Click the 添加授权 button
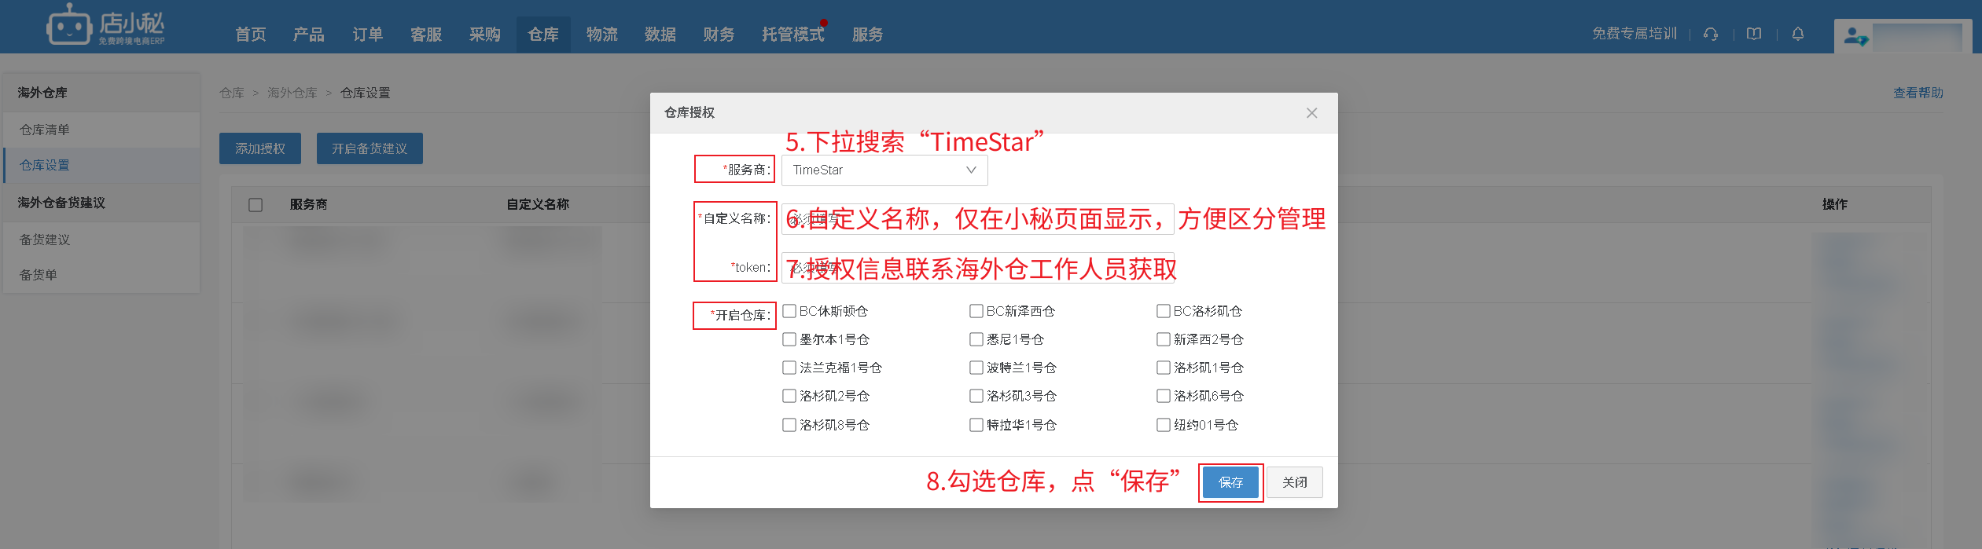1982x549 pixels. (x=260, y=148)
